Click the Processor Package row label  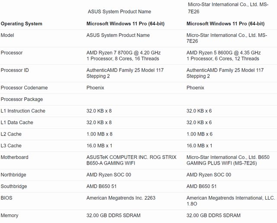(x=22, y=99)
